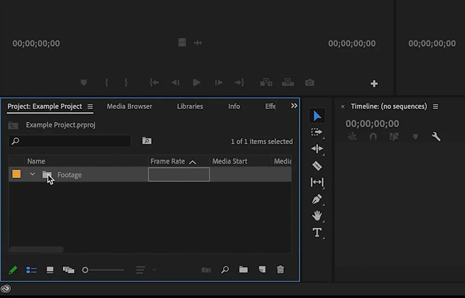Click the parent bin navigation icon

[x=13, y=125]
